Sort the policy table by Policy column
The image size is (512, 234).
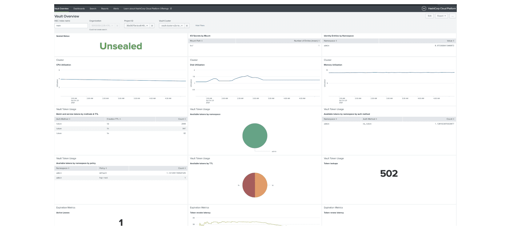tap(103, 168)
